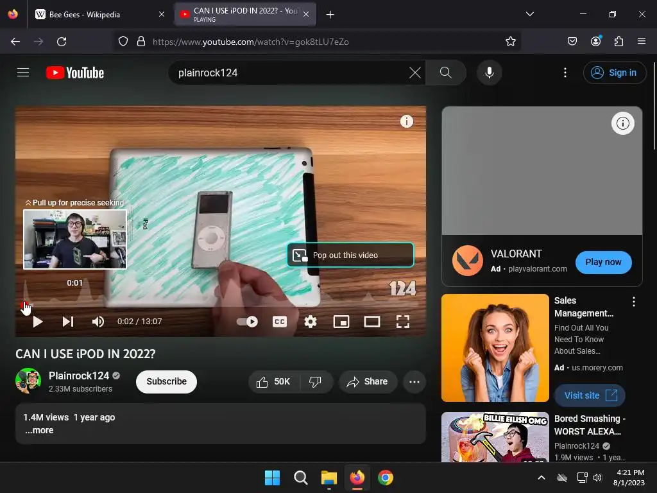Open more actions ellipsis below video
Viewport: 657px width, 493px height.
tap(414, 381)
